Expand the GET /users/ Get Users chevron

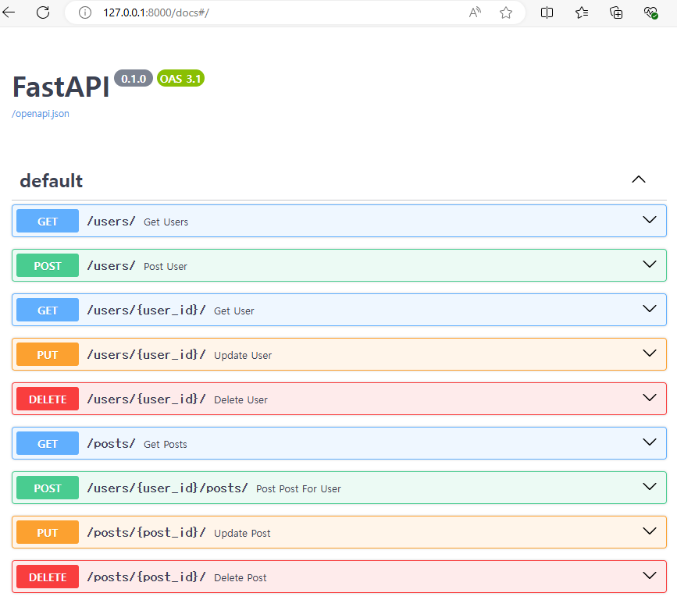click(650, 220)
